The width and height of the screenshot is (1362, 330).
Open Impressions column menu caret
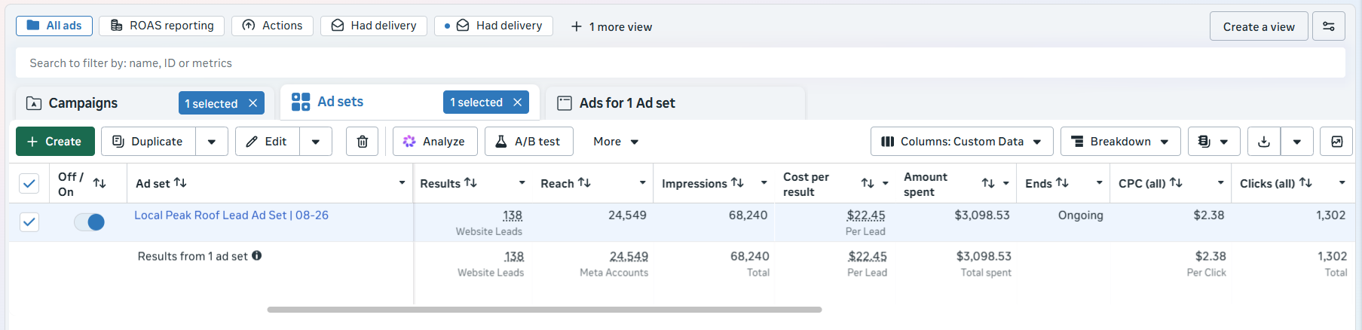[764, 183]
